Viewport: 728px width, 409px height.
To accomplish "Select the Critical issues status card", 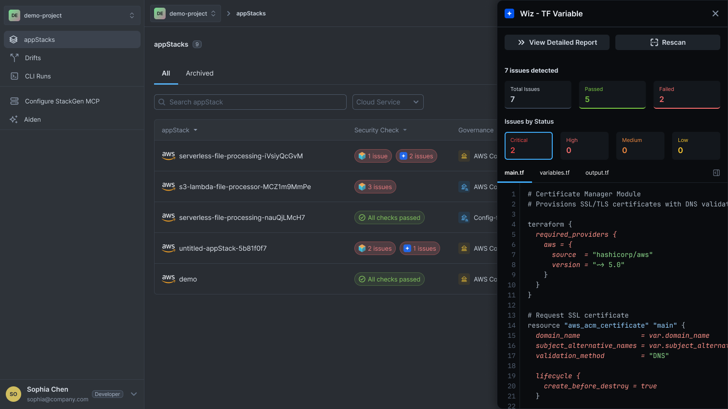I will (x=528, y=146).
